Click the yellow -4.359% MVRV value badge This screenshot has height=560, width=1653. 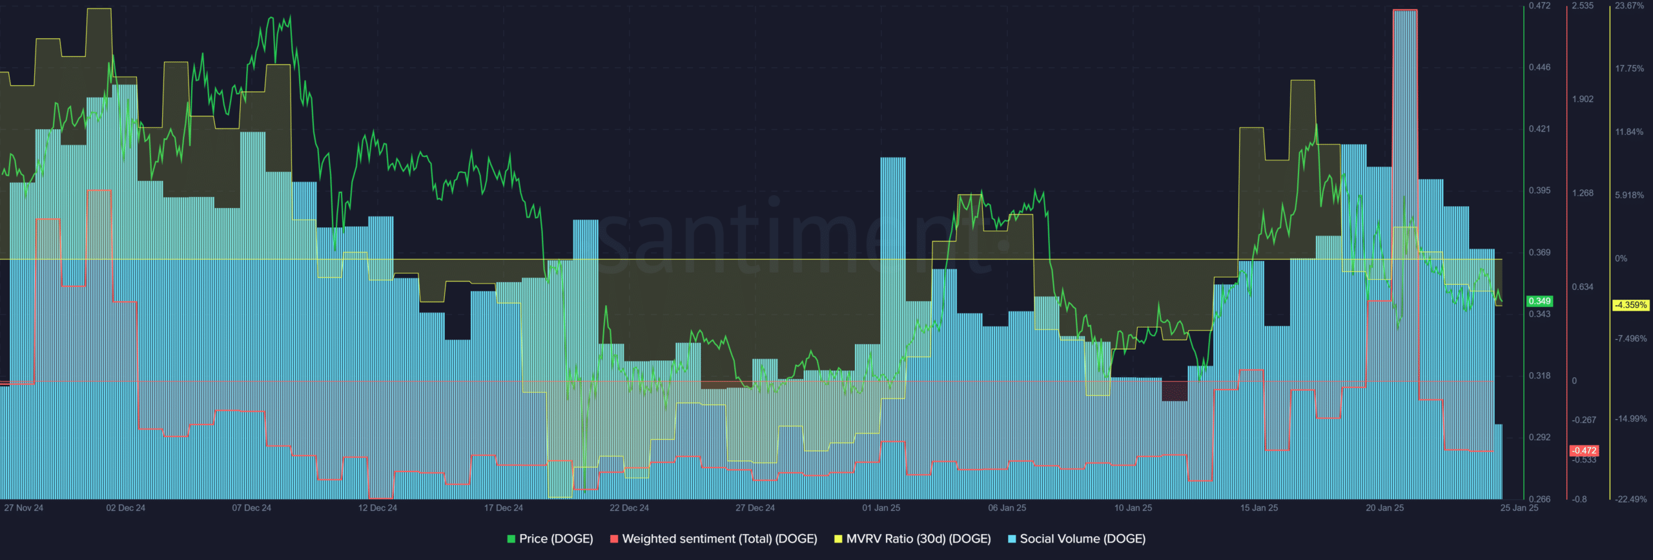click(x=1630, y=306)
